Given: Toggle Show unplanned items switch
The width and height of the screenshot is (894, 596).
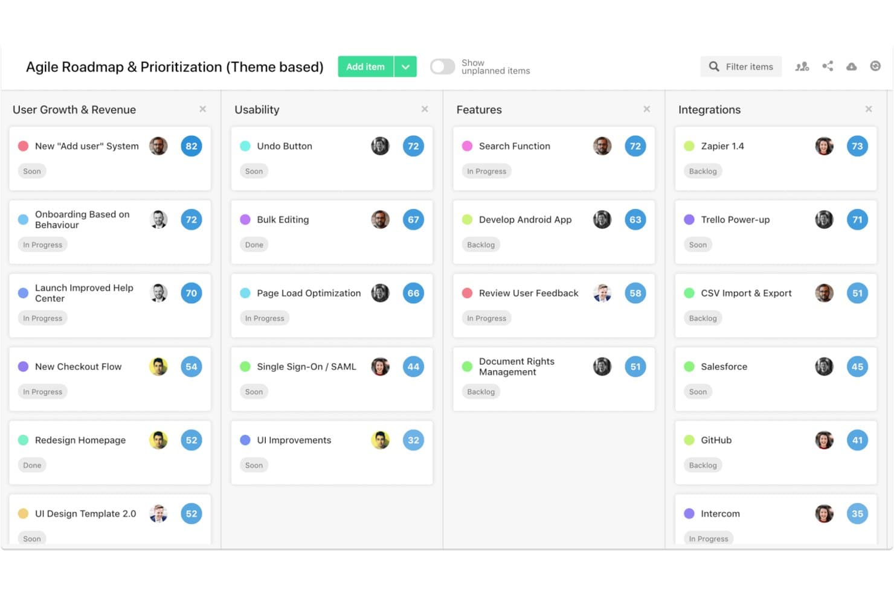Looking at the screenshot, I should (x=442, y=66).
